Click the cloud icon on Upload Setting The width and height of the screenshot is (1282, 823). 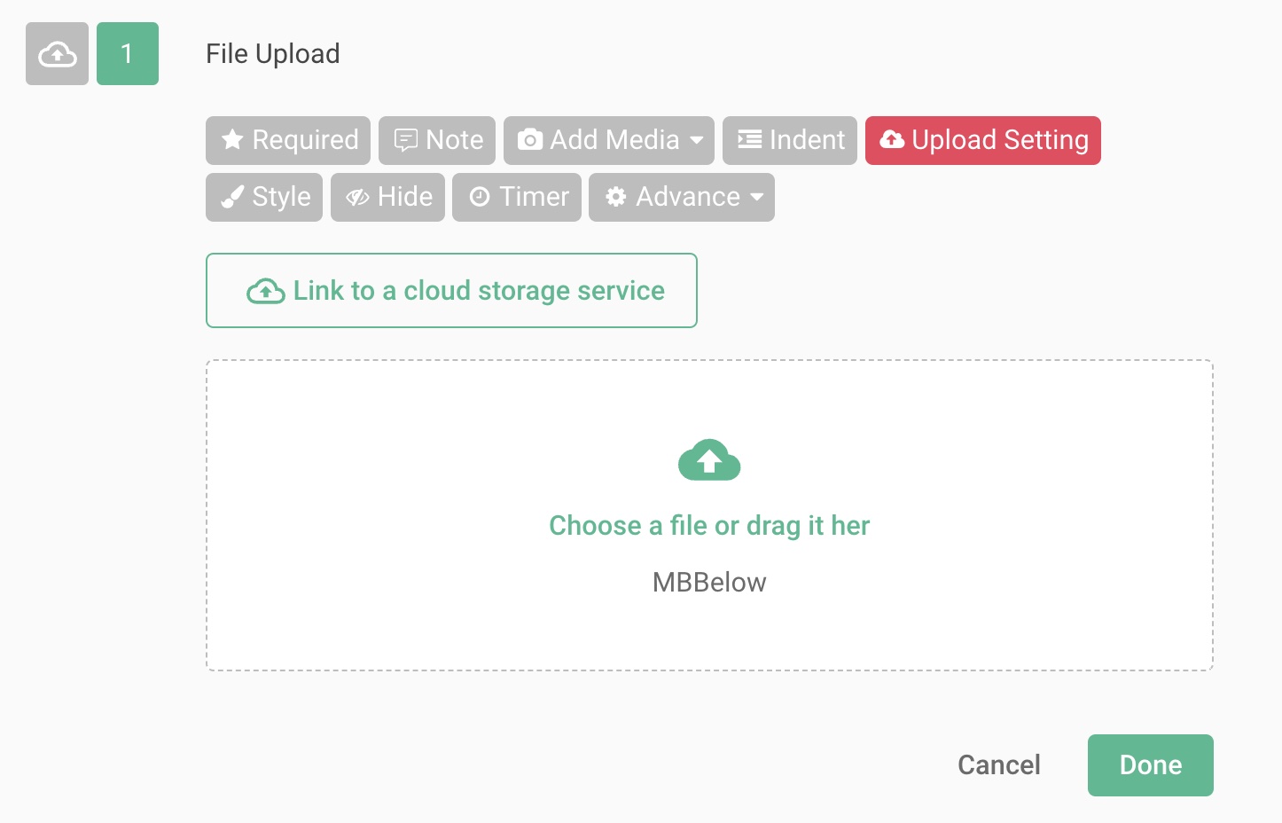892,139
